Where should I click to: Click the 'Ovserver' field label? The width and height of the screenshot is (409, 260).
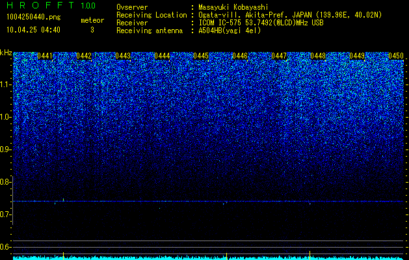pyautogui.click(x=132, y=7)
